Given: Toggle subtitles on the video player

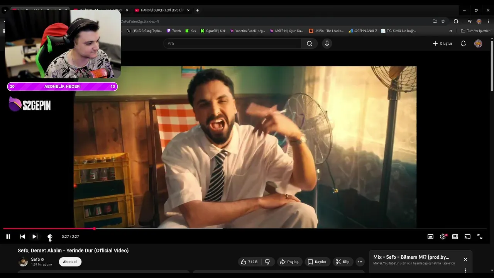Looking at the screenshot, I should (x=430, y=237).
